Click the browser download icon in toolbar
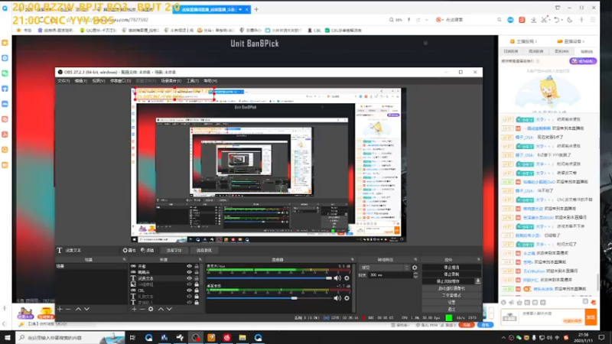 point(533,20)
